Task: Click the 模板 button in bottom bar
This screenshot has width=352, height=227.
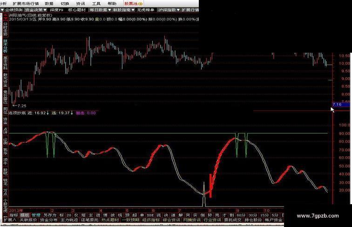Action: click(x=25, y=215)
